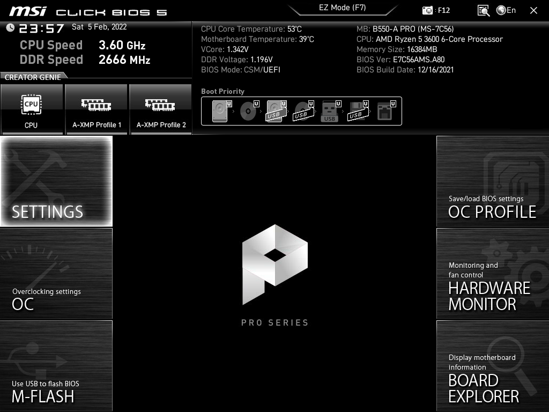
Task: Switch to EZ Mode (F7)
Action: tap(343, 8)
